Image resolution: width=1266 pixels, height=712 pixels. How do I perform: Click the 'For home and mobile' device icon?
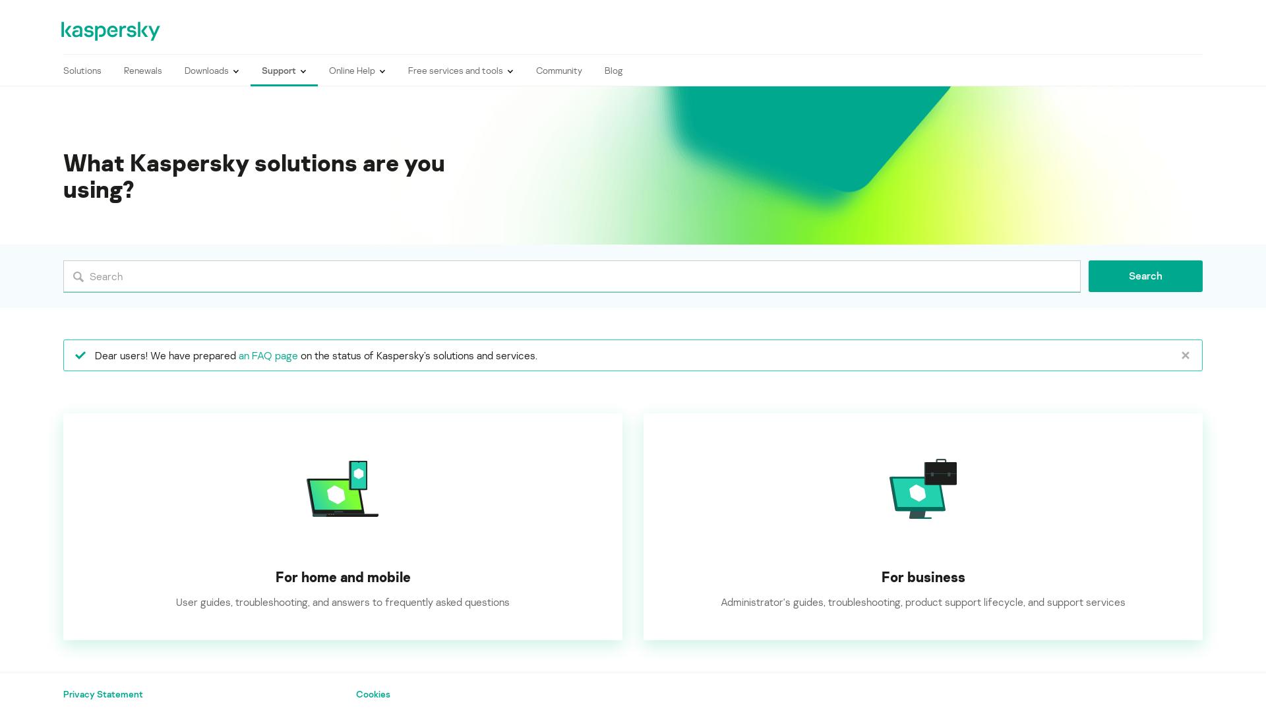click(342, 489)
